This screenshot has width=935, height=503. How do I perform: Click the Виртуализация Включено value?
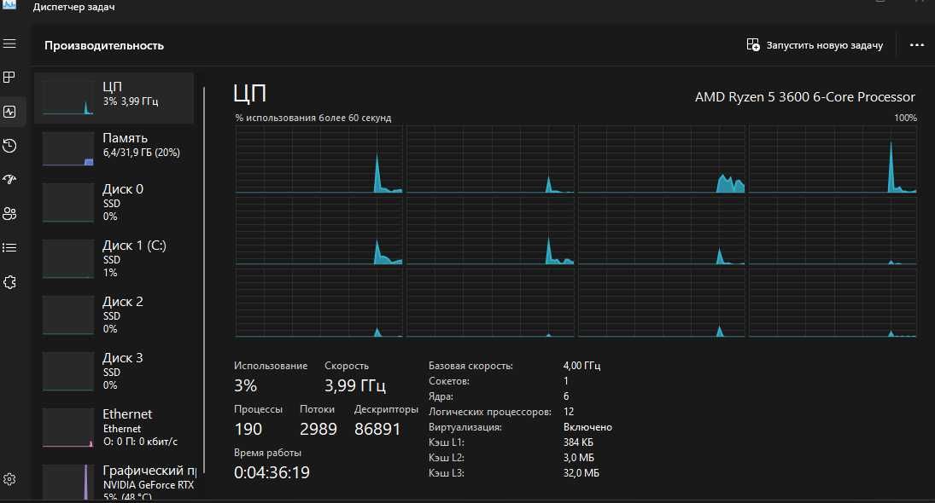coord(587,427)
